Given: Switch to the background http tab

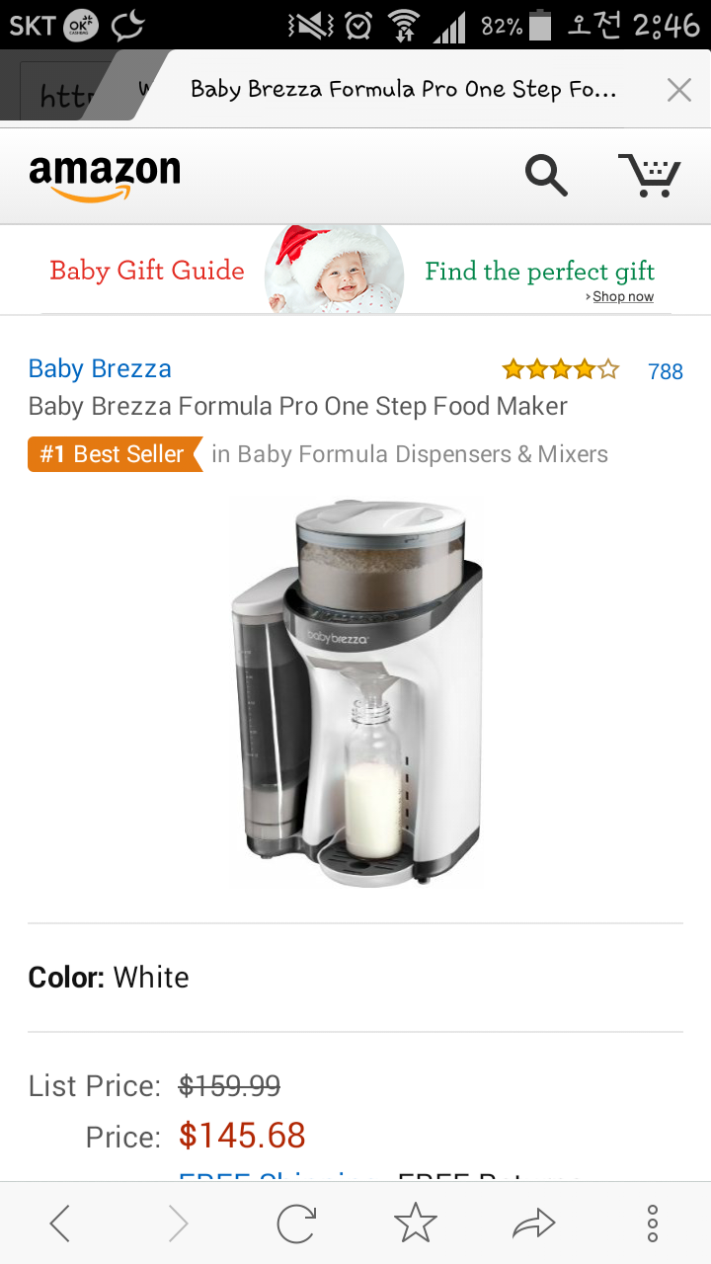Looking at the screenshot, I should pyautogui.click(x=61, y=95).
